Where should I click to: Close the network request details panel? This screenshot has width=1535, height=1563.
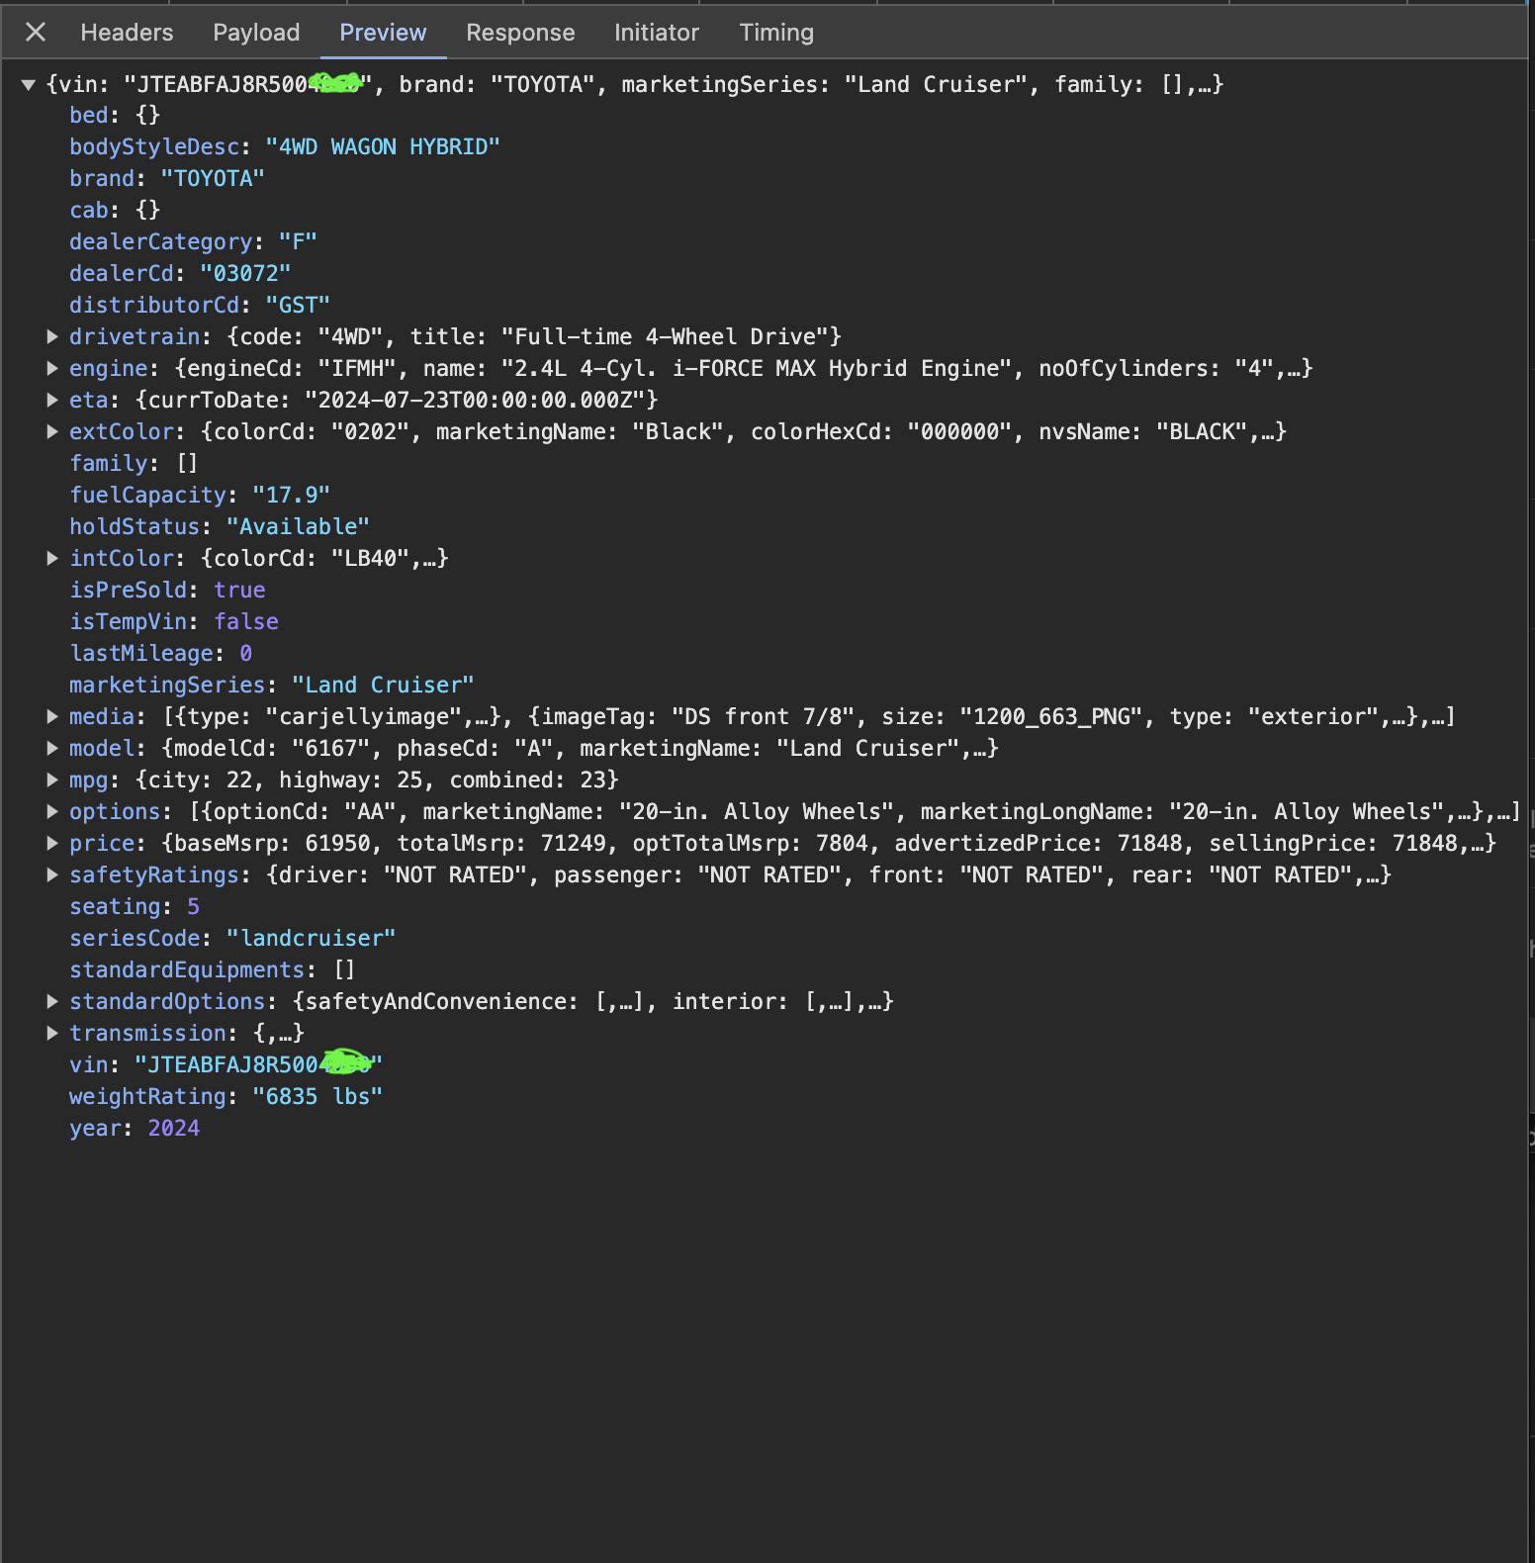pyautogui.click(x=36, y=33)
